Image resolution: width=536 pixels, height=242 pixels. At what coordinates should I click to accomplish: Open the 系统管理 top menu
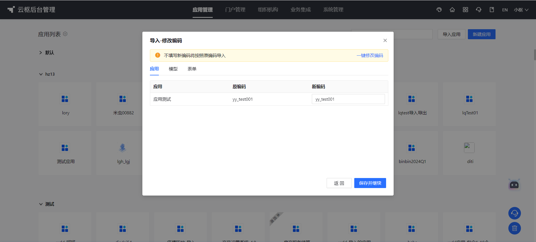333,10
